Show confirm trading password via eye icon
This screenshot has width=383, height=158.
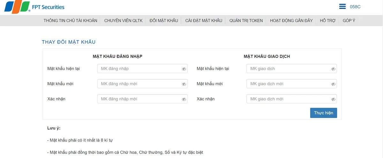pos(333,99)
